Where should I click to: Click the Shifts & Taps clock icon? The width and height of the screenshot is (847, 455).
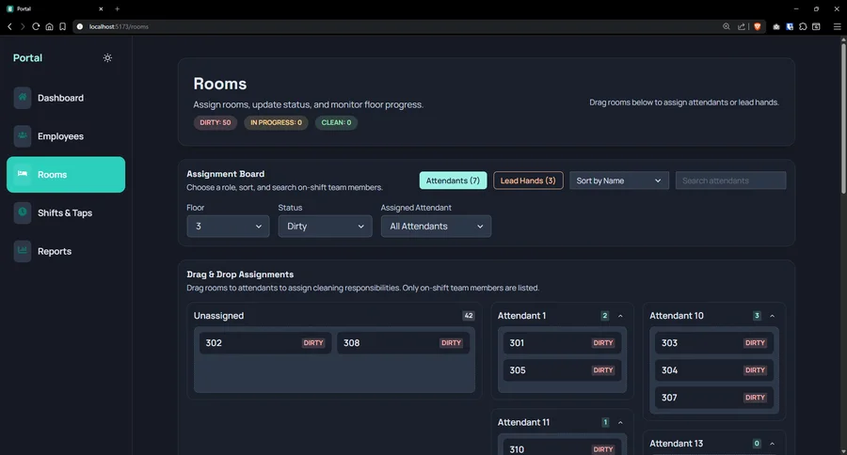point(23,212)
